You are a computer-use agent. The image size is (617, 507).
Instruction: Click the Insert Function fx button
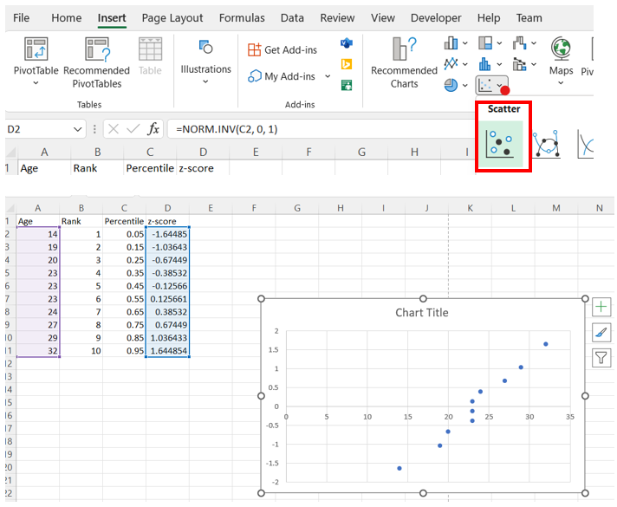(153, 129)
